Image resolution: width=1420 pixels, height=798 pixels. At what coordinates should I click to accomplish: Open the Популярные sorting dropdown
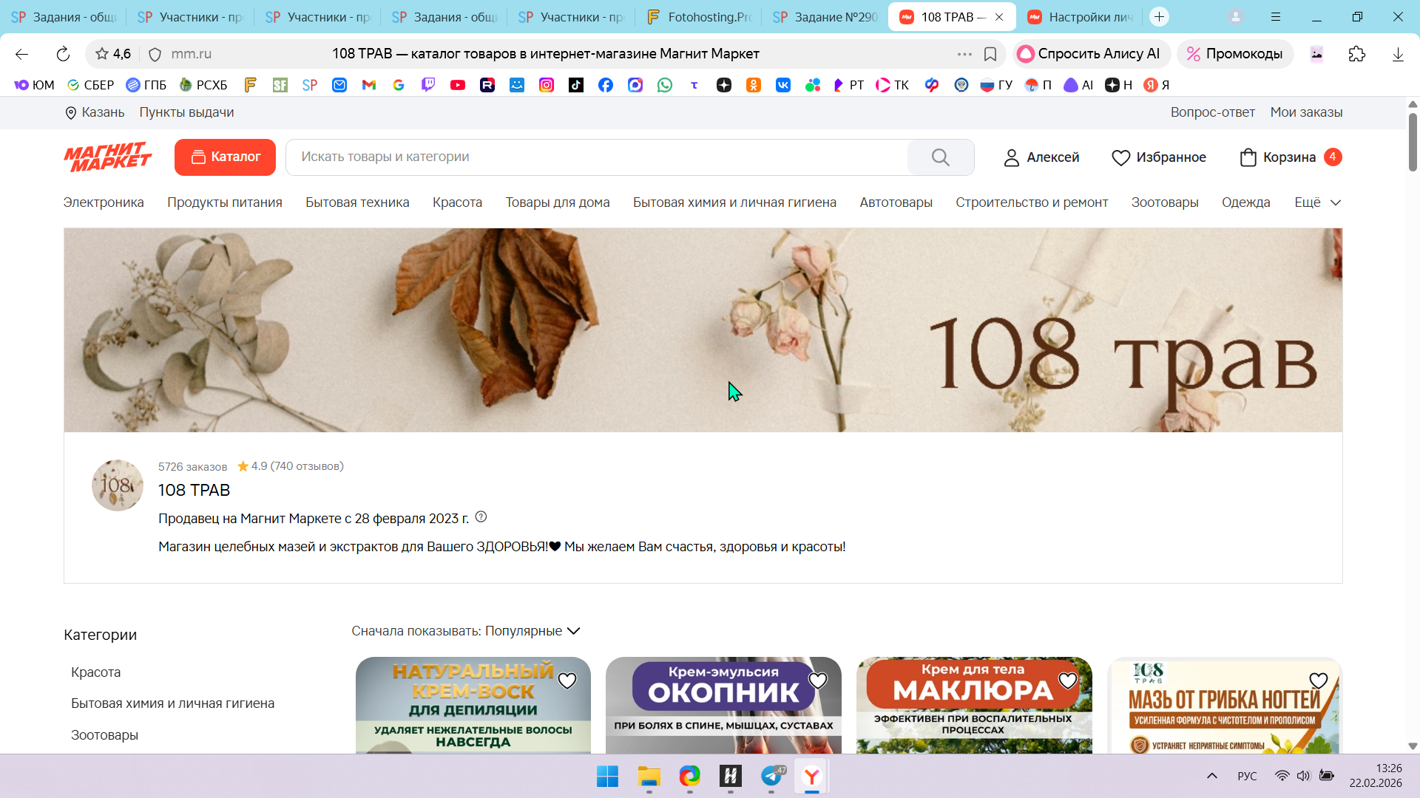[532, 631]
